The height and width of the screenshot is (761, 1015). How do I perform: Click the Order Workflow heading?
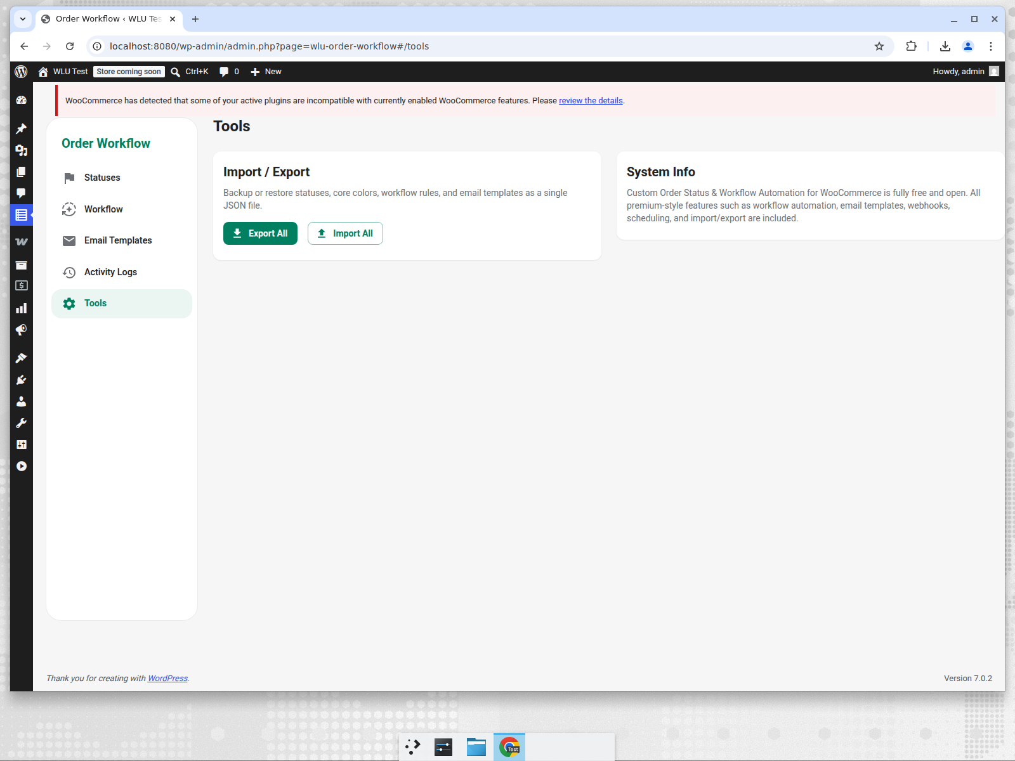tap(106, 143)
